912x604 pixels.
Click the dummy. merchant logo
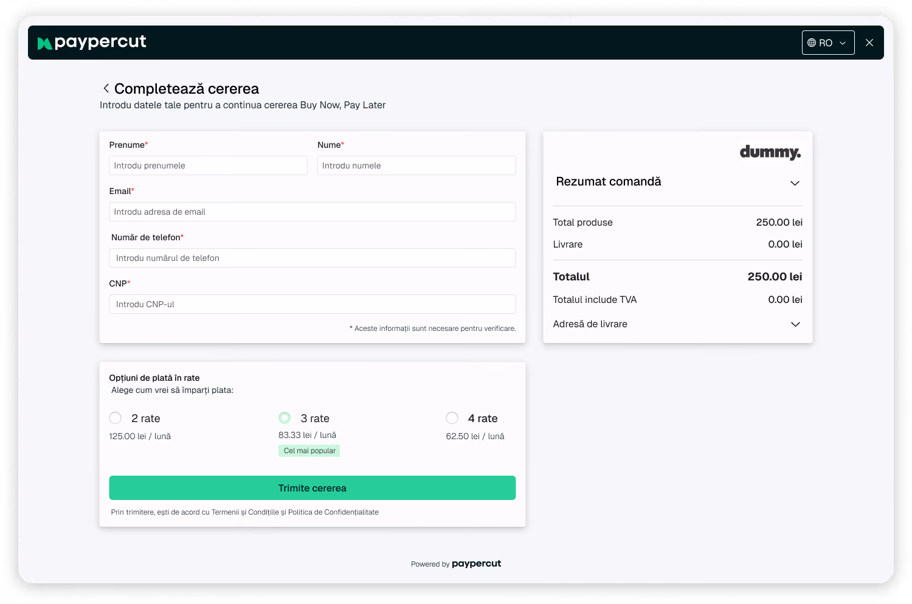point(770,152)
